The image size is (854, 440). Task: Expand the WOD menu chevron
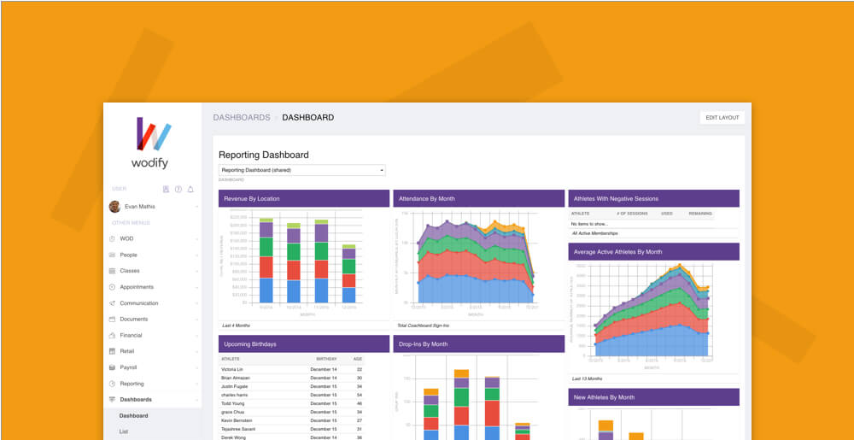click(x=196, y=239)
